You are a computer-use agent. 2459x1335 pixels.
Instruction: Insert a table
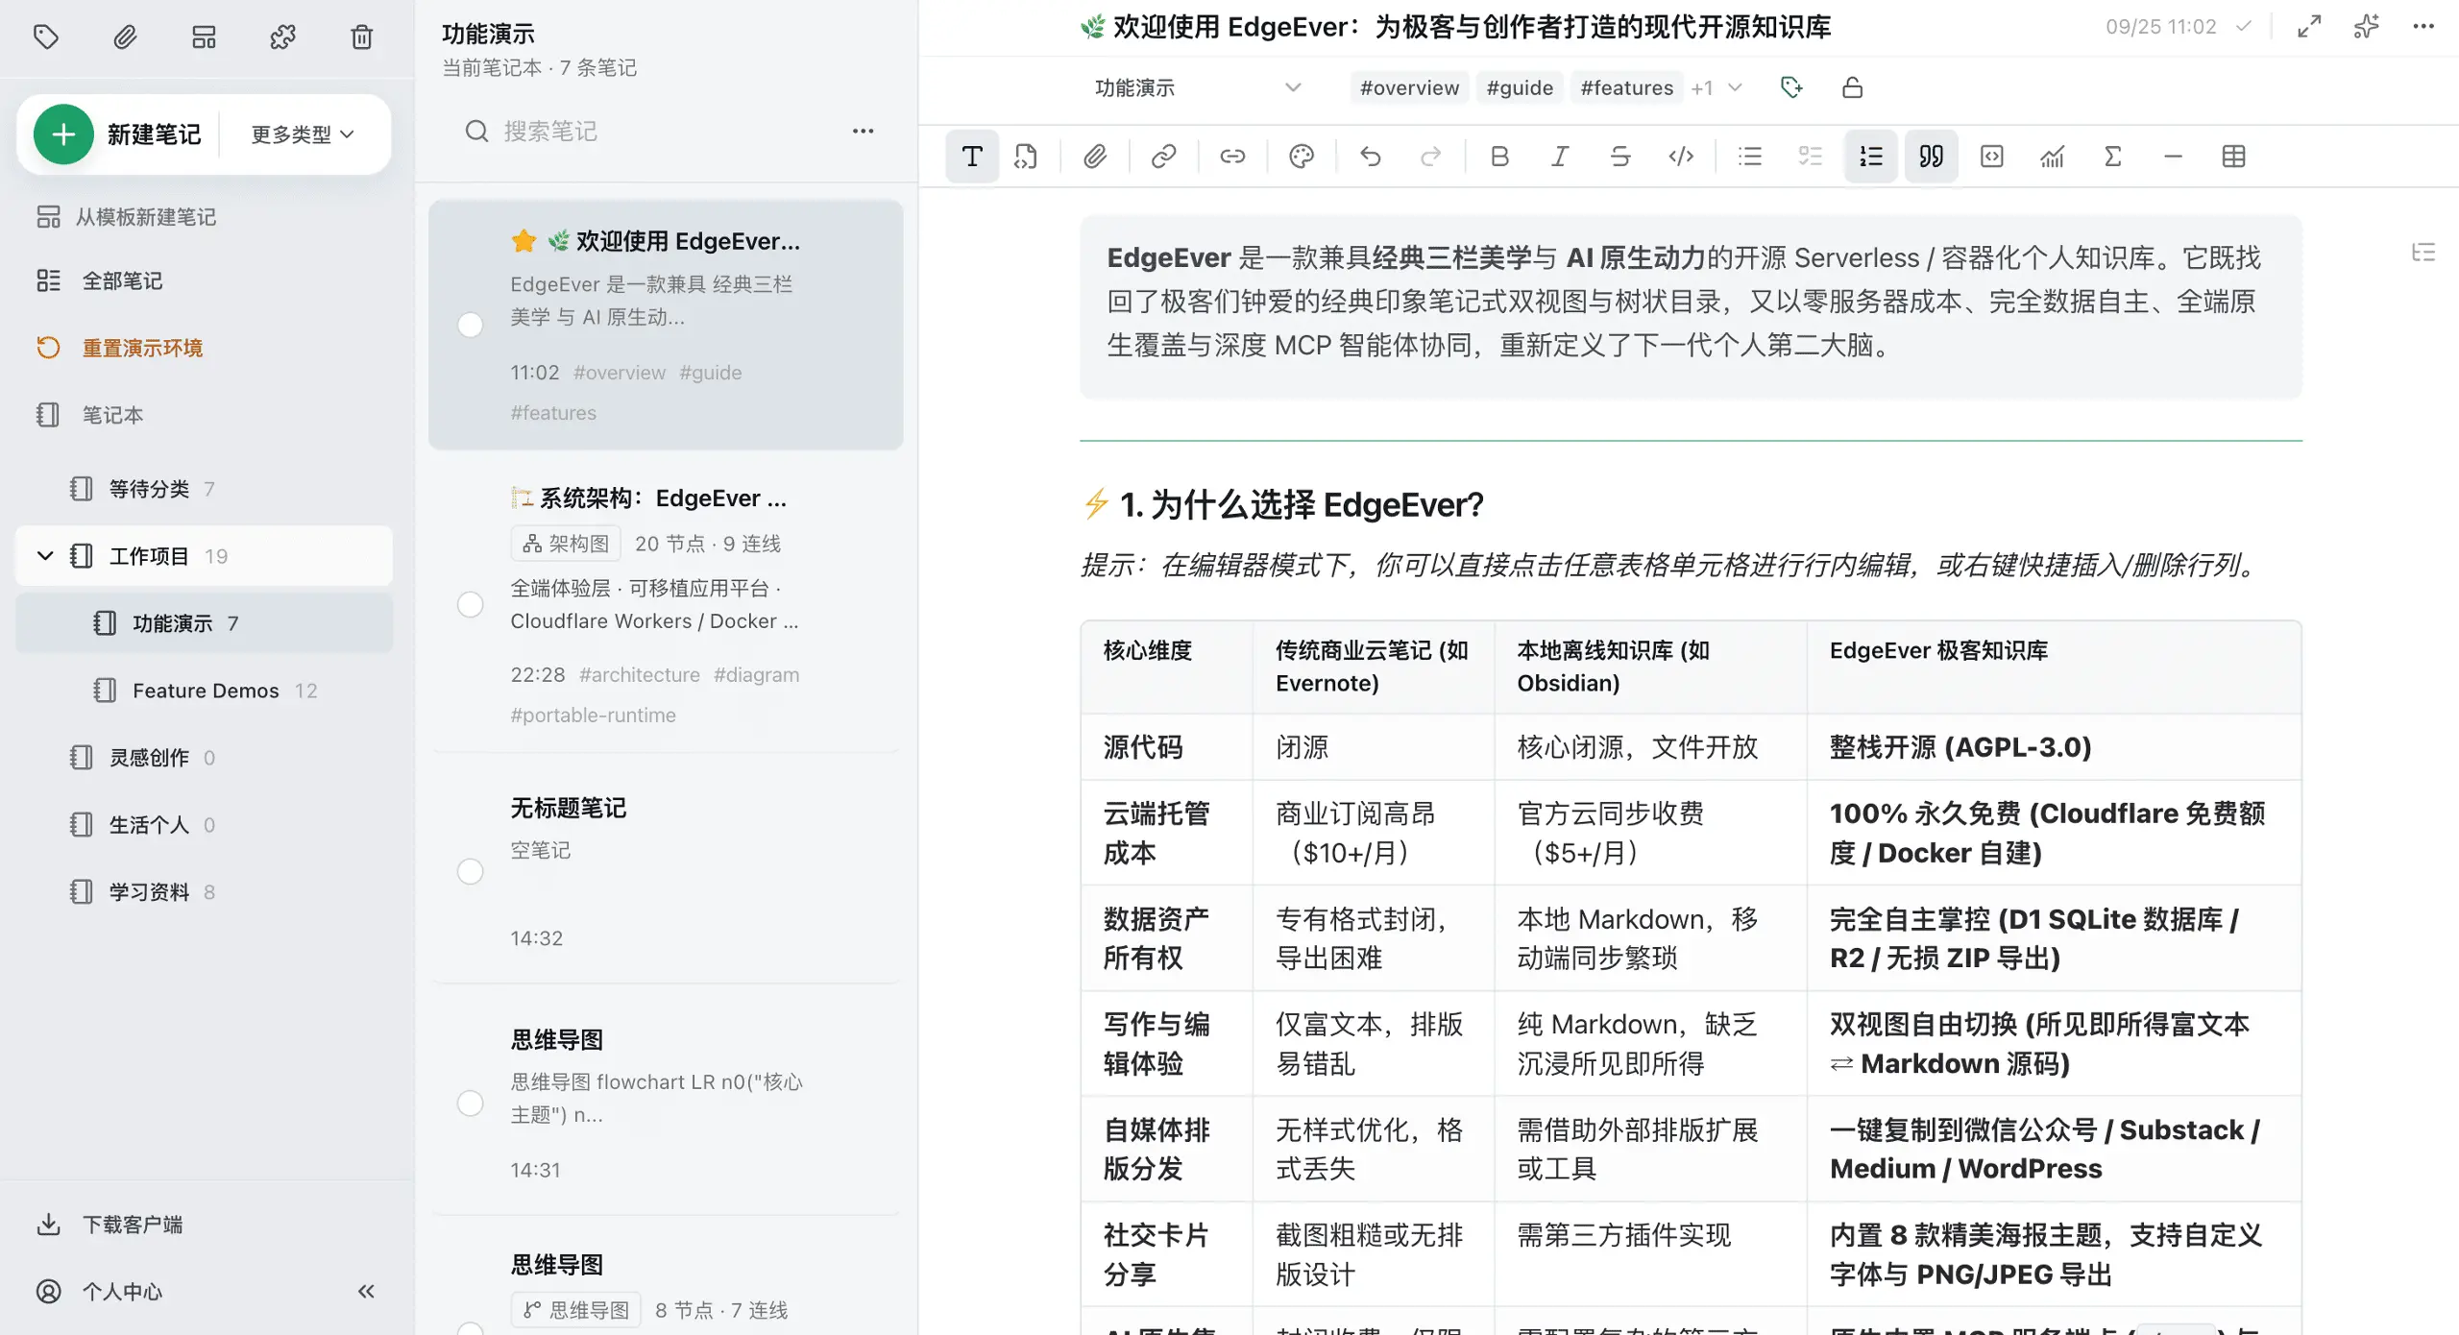[2234, 157]
